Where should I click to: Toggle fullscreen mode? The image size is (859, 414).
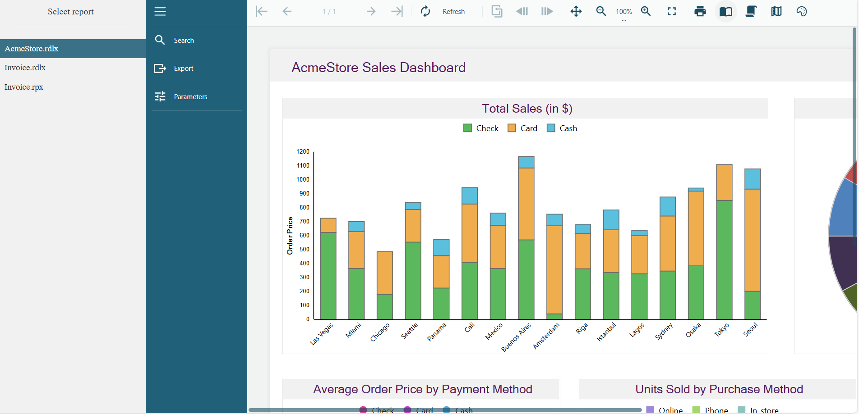(x=672, y=12)
